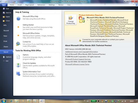The width and height of the screenshot is (138, 103).
Task: Click the Options icon in left sidebar
Action: (x=4, y=57)
